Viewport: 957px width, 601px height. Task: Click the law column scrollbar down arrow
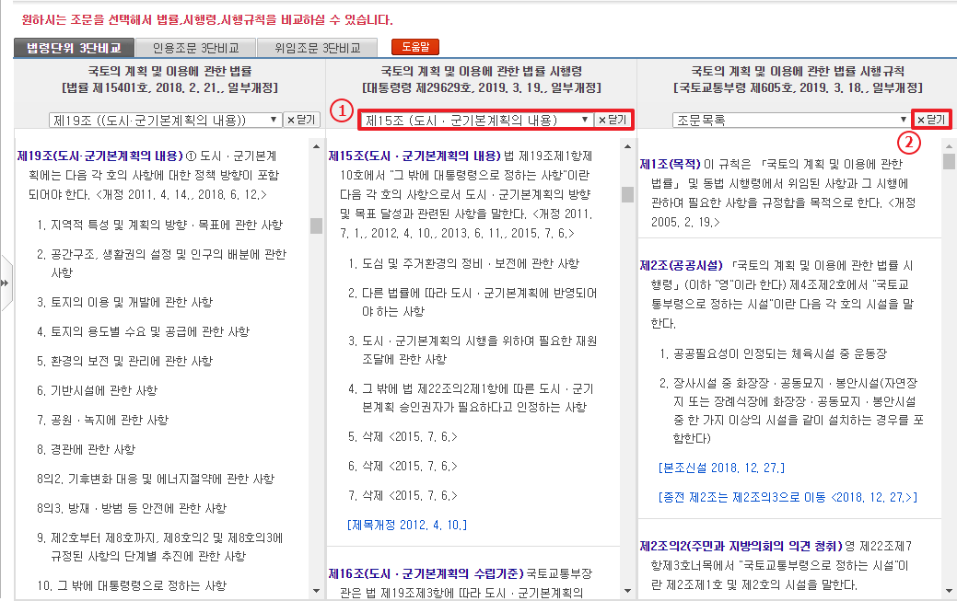click(x=316, y=591)
